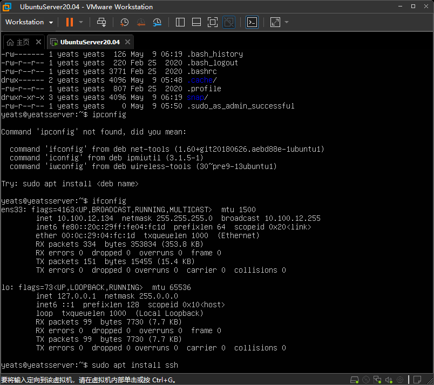
Task: Expand the stretch guest dropdown arrow
Action: click(287, 22)
